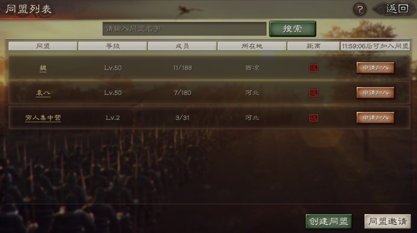Apply to join the 魏 alliance
Screen dimensions: 417x233
tap(375, 68)
